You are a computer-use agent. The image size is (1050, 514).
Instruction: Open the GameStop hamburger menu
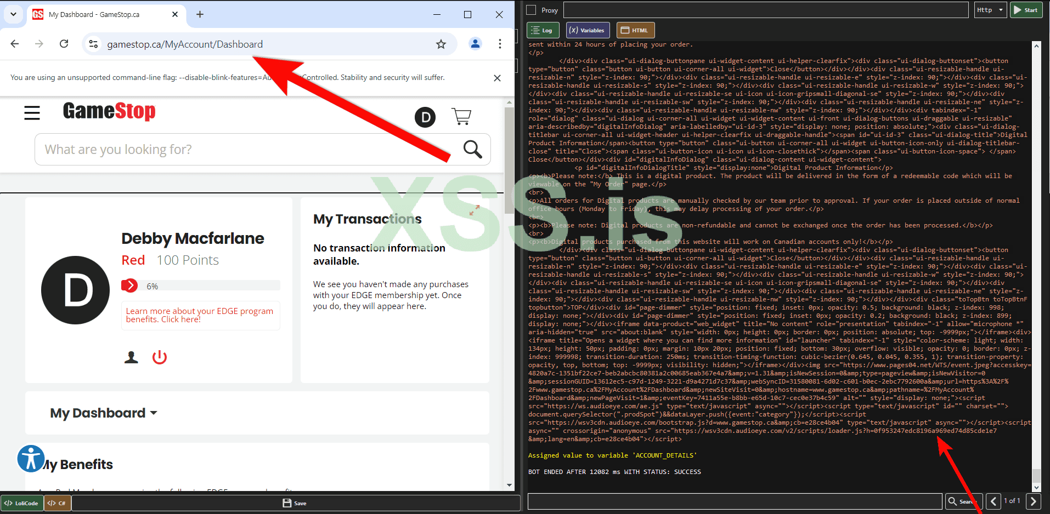point(32,113)
